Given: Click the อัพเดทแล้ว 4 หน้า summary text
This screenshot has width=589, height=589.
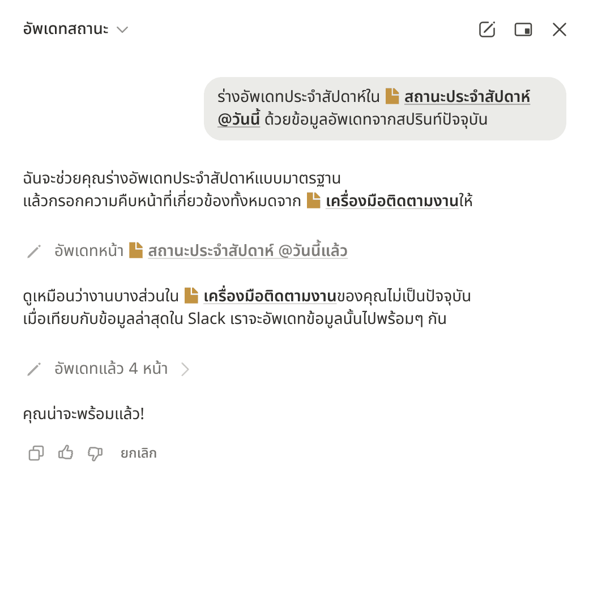Looking at the screenshot, I should coord(111,369).
